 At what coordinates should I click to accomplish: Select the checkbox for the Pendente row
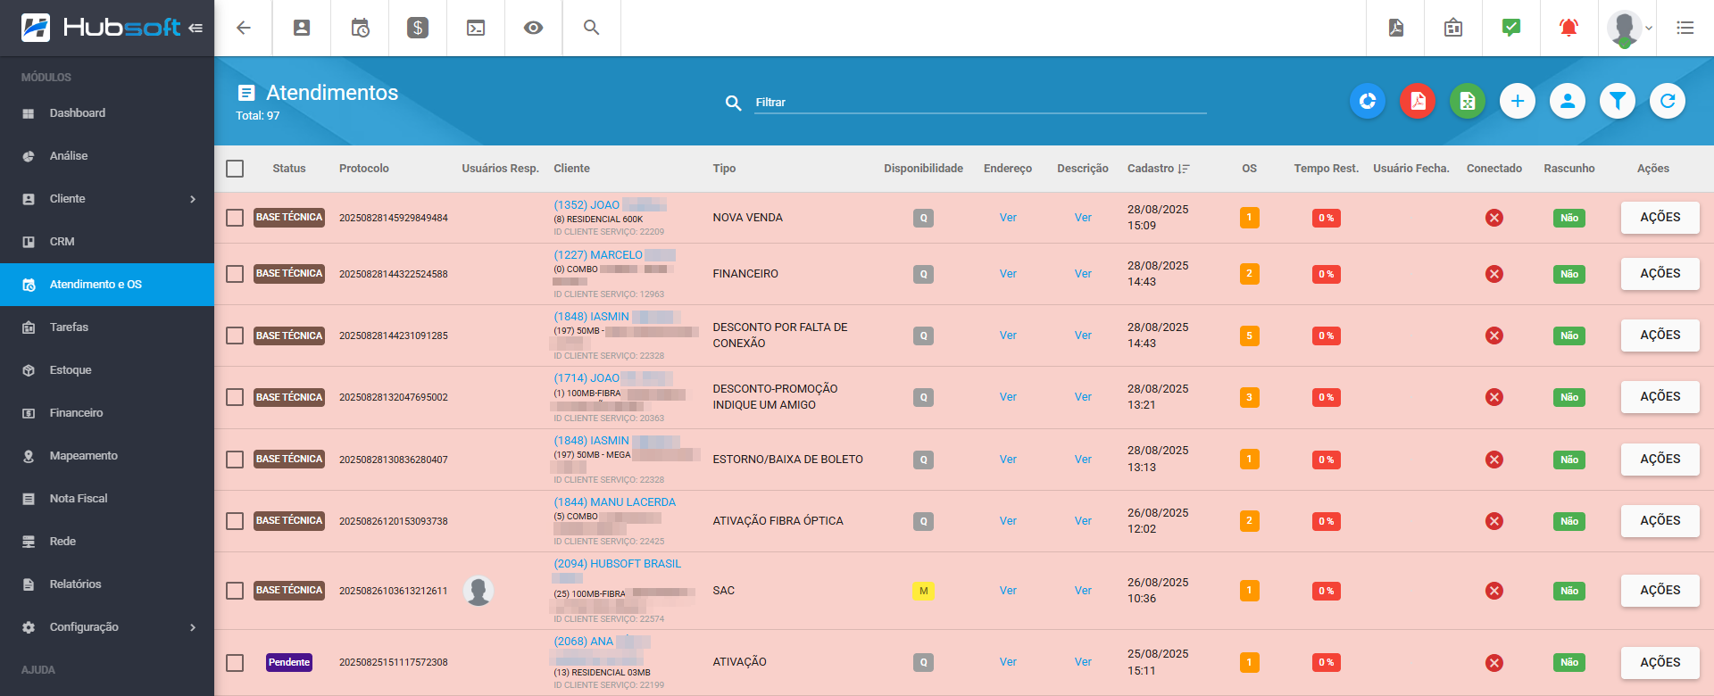click(235, 662)
